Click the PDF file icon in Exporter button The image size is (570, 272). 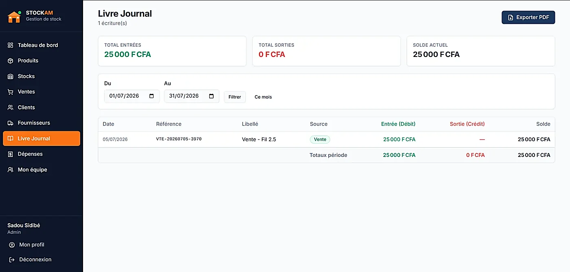511,17
